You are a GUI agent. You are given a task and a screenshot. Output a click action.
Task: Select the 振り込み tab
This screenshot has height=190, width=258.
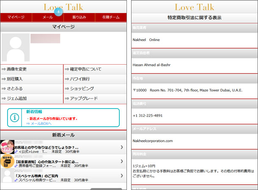coord(79,17)
